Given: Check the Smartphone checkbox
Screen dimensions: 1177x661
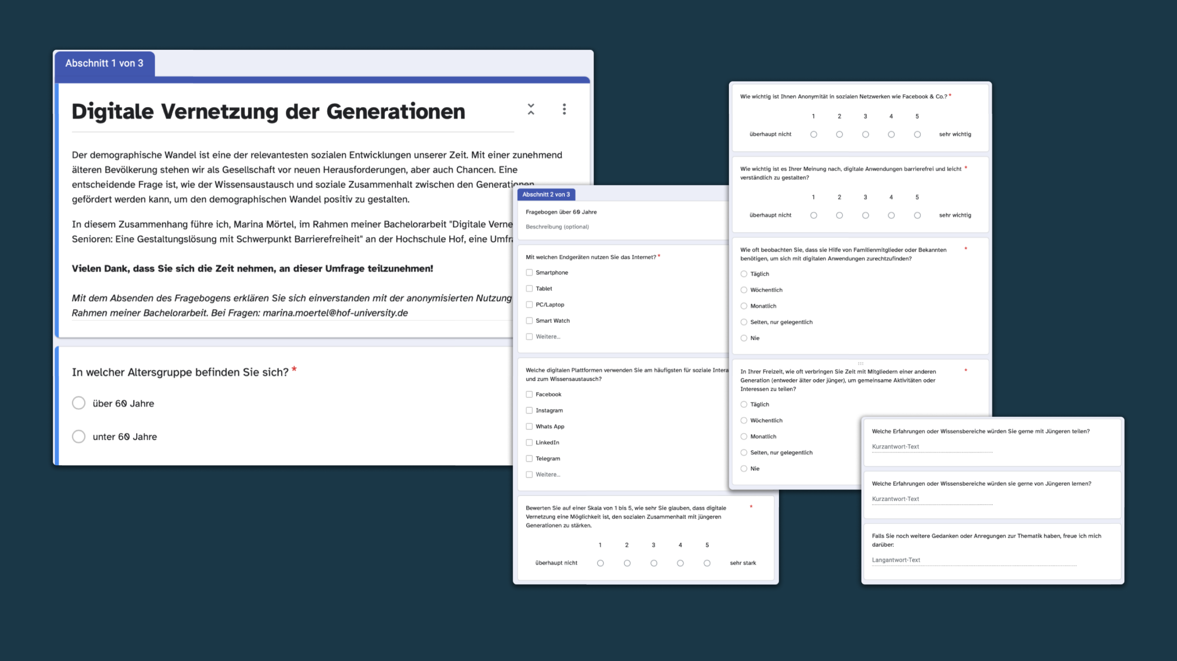Looking at the screenshot, I should pyautogui.click(x=529, y=273).
